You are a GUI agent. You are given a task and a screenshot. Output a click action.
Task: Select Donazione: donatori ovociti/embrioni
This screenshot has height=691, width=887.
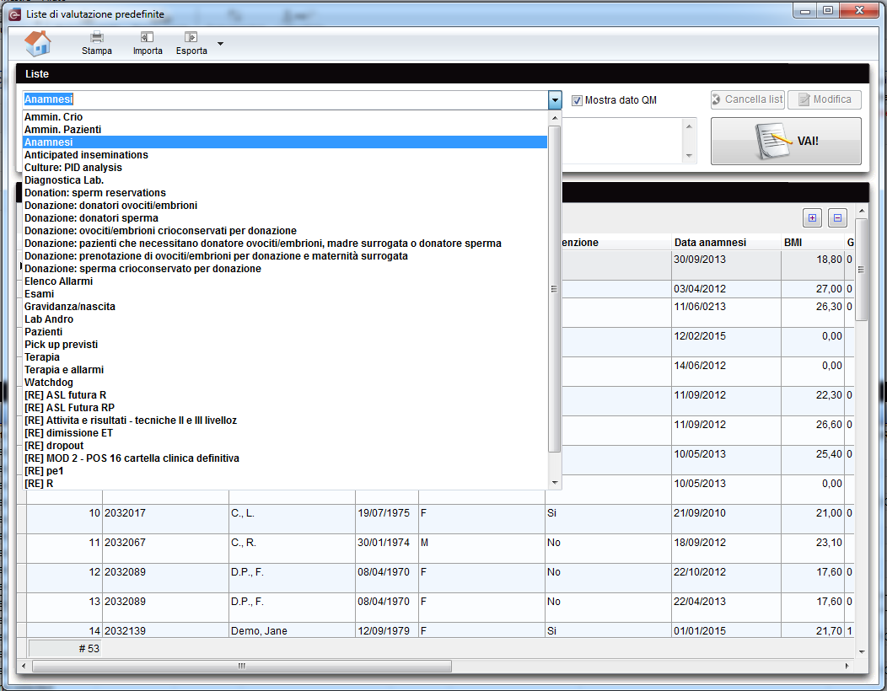point(284,206)
